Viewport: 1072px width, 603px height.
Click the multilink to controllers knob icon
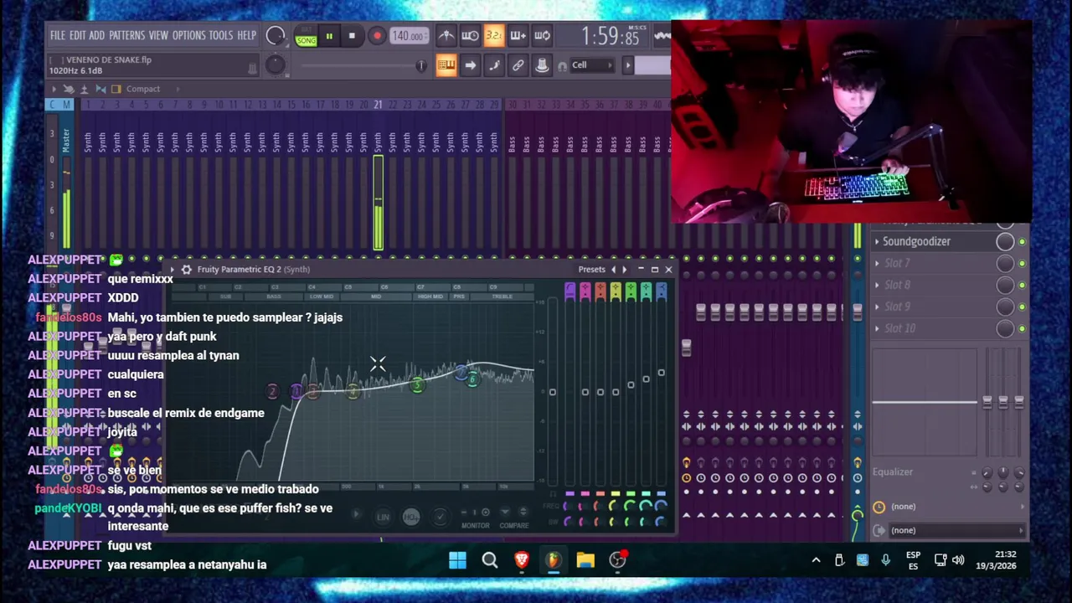click(x=542, y=65)
